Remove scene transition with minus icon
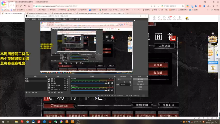 point(127,82)
